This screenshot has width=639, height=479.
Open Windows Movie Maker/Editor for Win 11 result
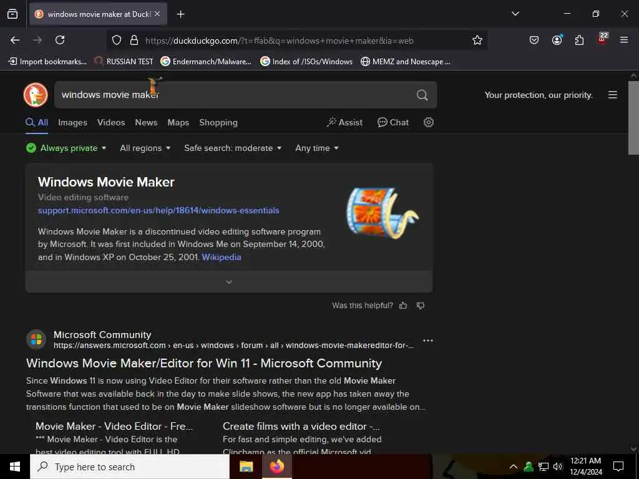[204, 363]
